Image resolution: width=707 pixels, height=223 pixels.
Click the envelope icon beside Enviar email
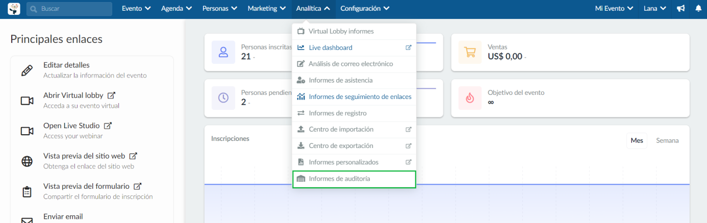coord(27,220)
